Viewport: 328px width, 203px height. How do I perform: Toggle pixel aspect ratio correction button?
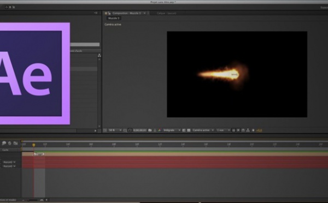[233, 130]
